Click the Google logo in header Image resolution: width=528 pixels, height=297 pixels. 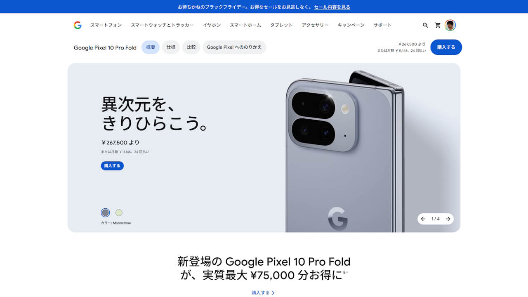pyautogui.click(x=78, y=25)
